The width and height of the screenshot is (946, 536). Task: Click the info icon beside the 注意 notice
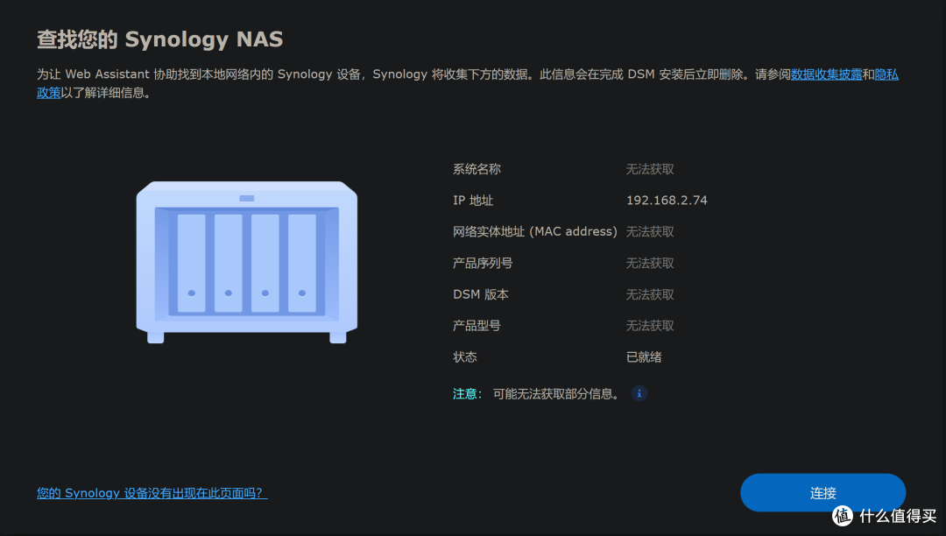click(639, 394)
